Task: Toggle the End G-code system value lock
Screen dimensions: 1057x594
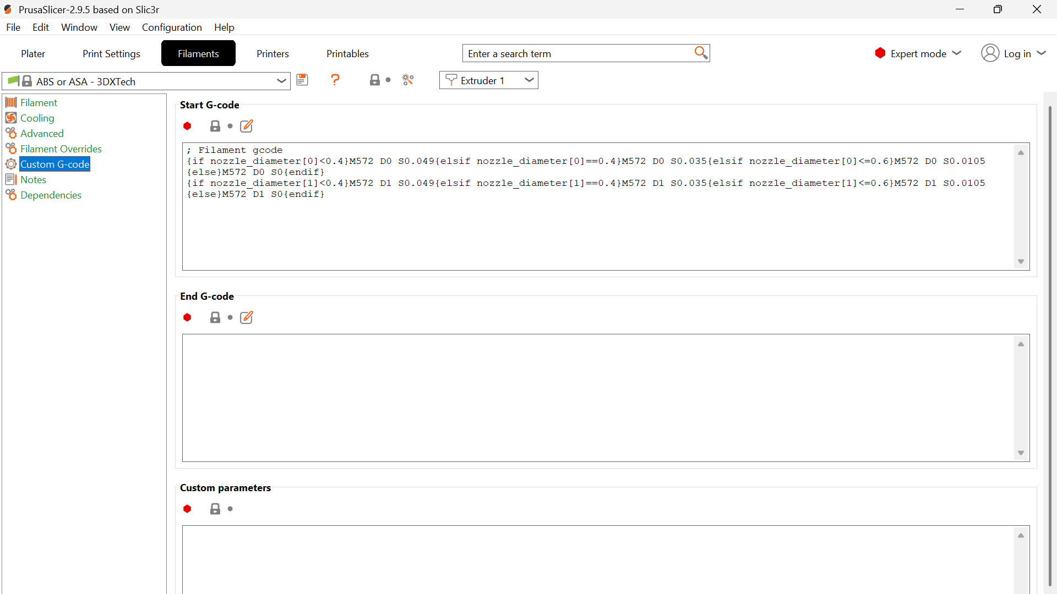Action: pos(215,317)
